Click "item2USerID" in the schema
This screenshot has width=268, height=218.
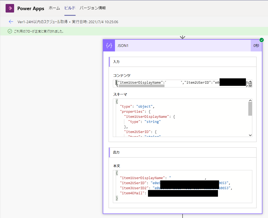click(137, 132)
